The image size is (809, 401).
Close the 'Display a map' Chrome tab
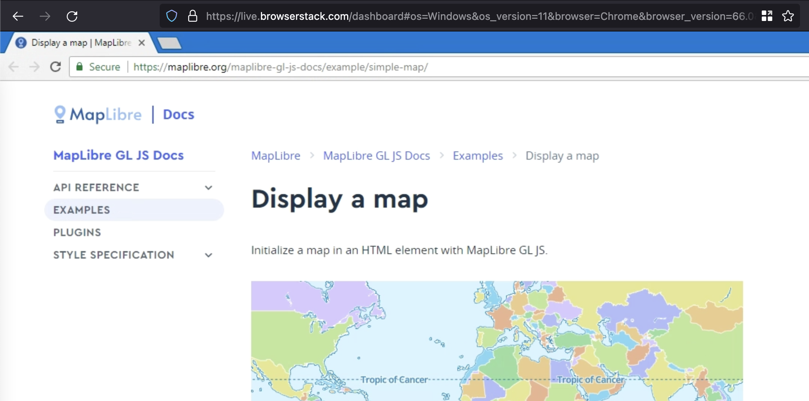pyautogui.click(x=142, y=43)
